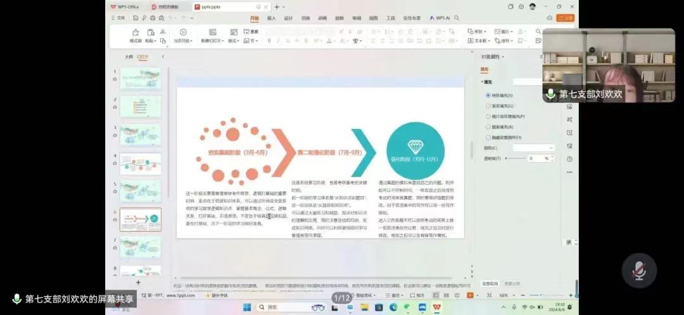Image resolution: width=684 pixels, height=315 pixels.
Task: Open the Design (设计) ribbon tab
Action: pos(289,18)
